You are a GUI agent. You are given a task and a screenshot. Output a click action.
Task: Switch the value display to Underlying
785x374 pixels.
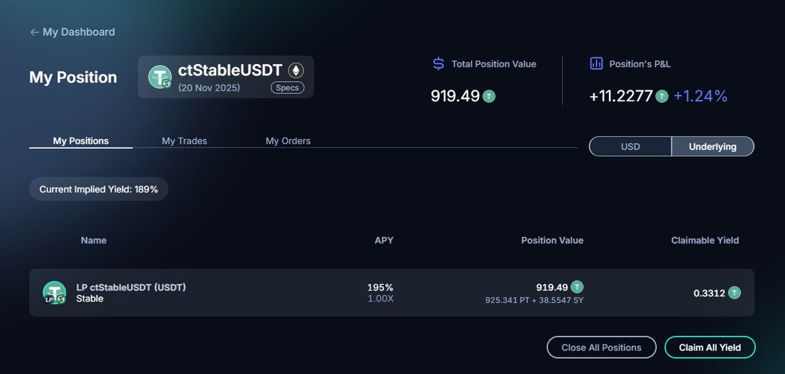712,147
